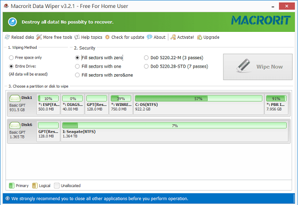
Task: Click the Disk1 drive icon
Action: [x=15, y=98]
